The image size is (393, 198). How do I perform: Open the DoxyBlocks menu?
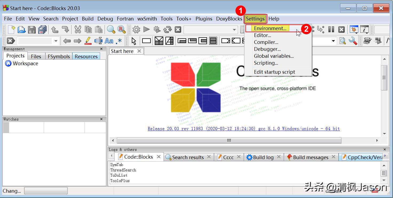tap(229, 19)
